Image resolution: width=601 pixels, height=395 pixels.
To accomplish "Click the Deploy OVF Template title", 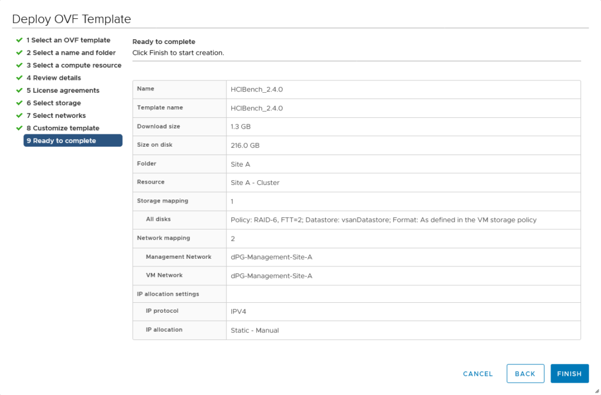I will click(x=72, y=19).
